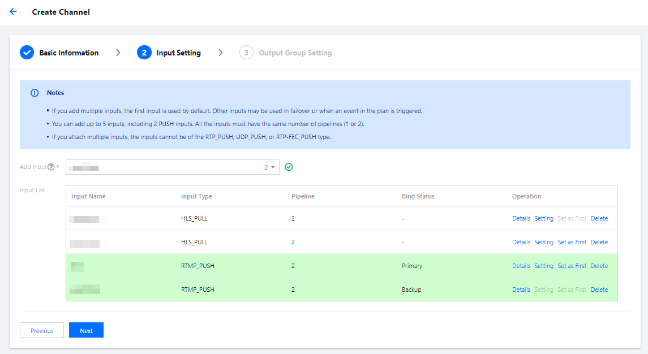Click the step 3 circle icon
This screenshot has width=648, height=354.
(x=246, y=53)
